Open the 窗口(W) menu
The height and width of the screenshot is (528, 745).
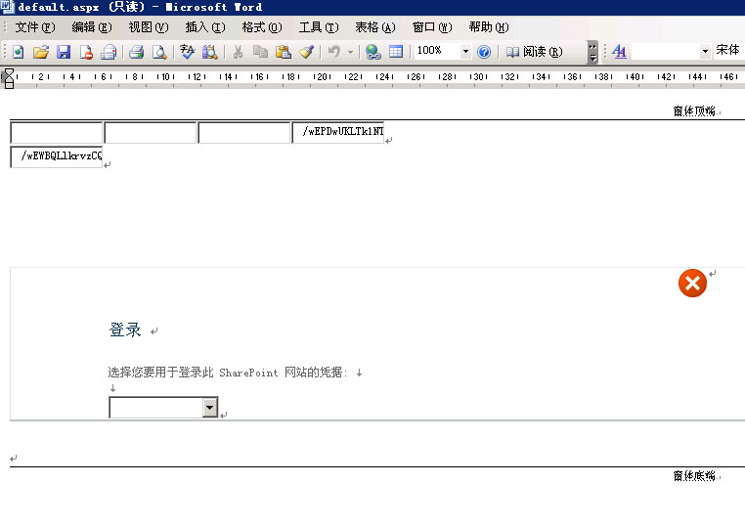(x=432, y=27)
